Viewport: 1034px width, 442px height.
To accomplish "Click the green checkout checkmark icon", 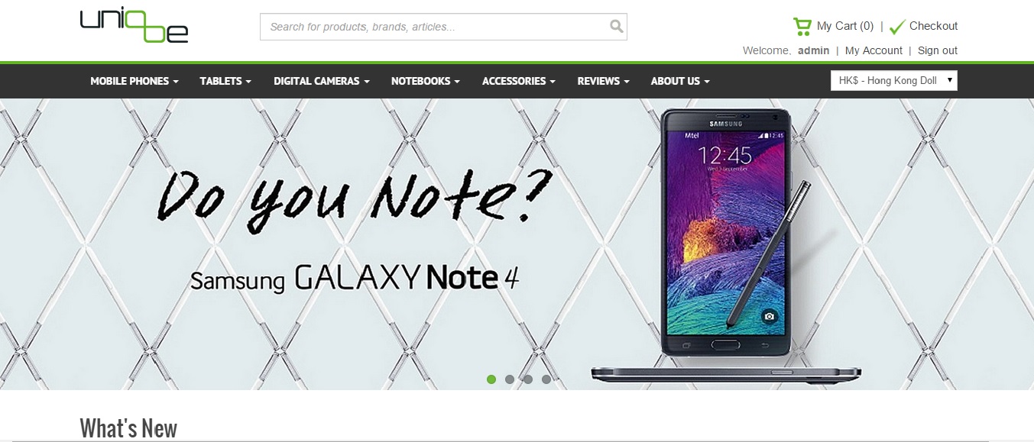I will point(897,27).
